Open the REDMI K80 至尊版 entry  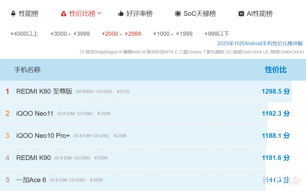44,91
